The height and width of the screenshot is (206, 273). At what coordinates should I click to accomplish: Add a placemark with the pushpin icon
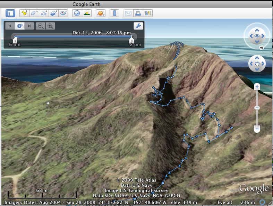[24, 13]
